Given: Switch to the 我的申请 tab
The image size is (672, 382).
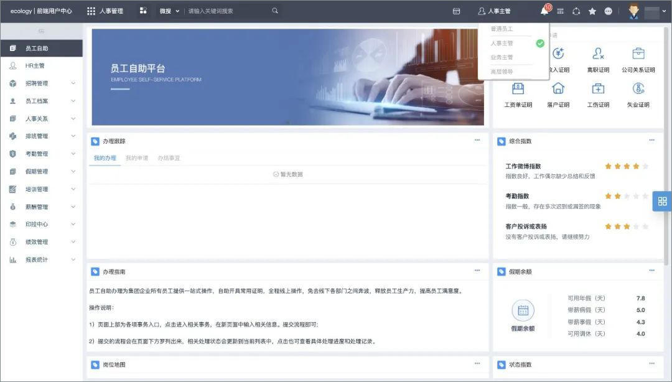Looking at the screenshot, I should point(136,158).
